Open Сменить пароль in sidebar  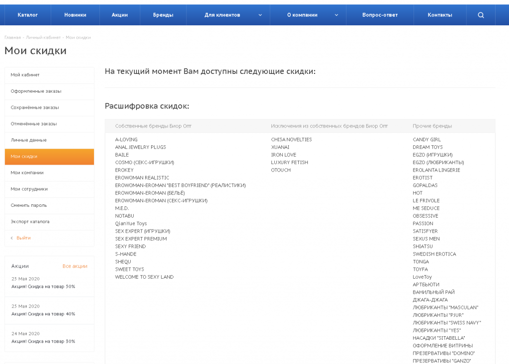[49, 205]
